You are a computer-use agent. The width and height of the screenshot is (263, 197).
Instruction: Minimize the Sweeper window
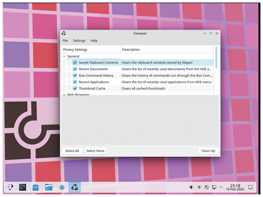pos(205,33)
